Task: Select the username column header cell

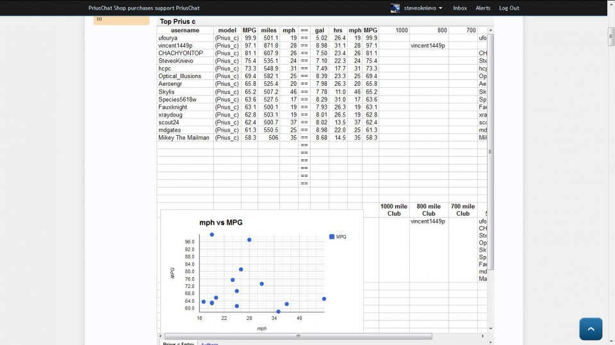Action: [184, 30]
